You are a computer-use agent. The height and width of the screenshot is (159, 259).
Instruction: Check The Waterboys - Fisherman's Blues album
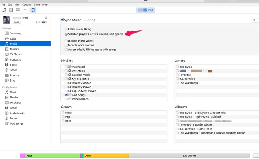tap(177, 133)
